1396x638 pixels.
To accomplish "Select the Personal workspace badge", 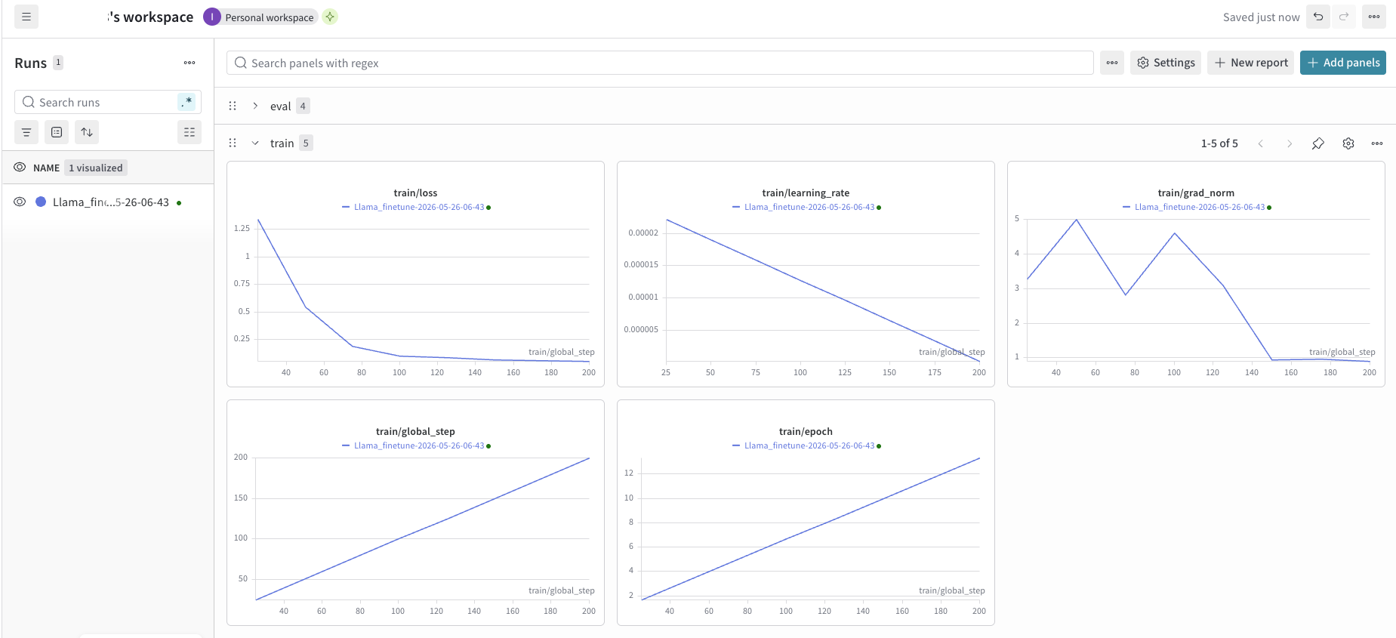I will coord(260,17).
